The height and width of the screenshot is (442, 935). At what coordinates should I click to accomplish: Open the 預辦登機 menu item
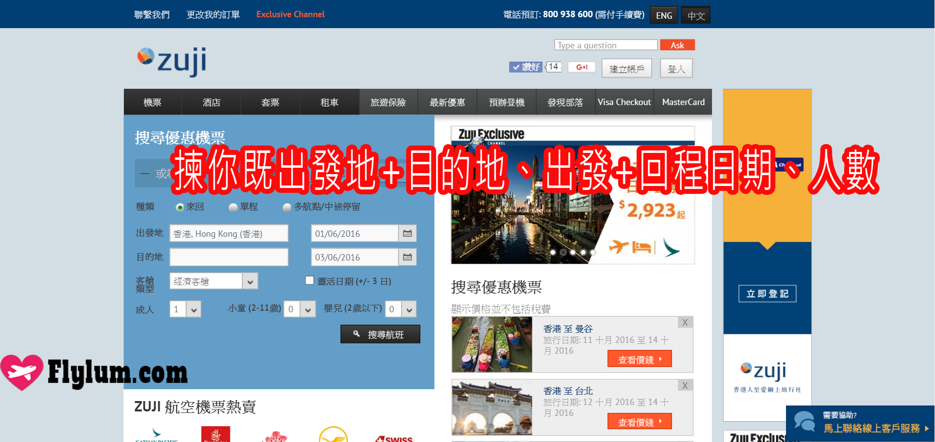pos(507,102)
